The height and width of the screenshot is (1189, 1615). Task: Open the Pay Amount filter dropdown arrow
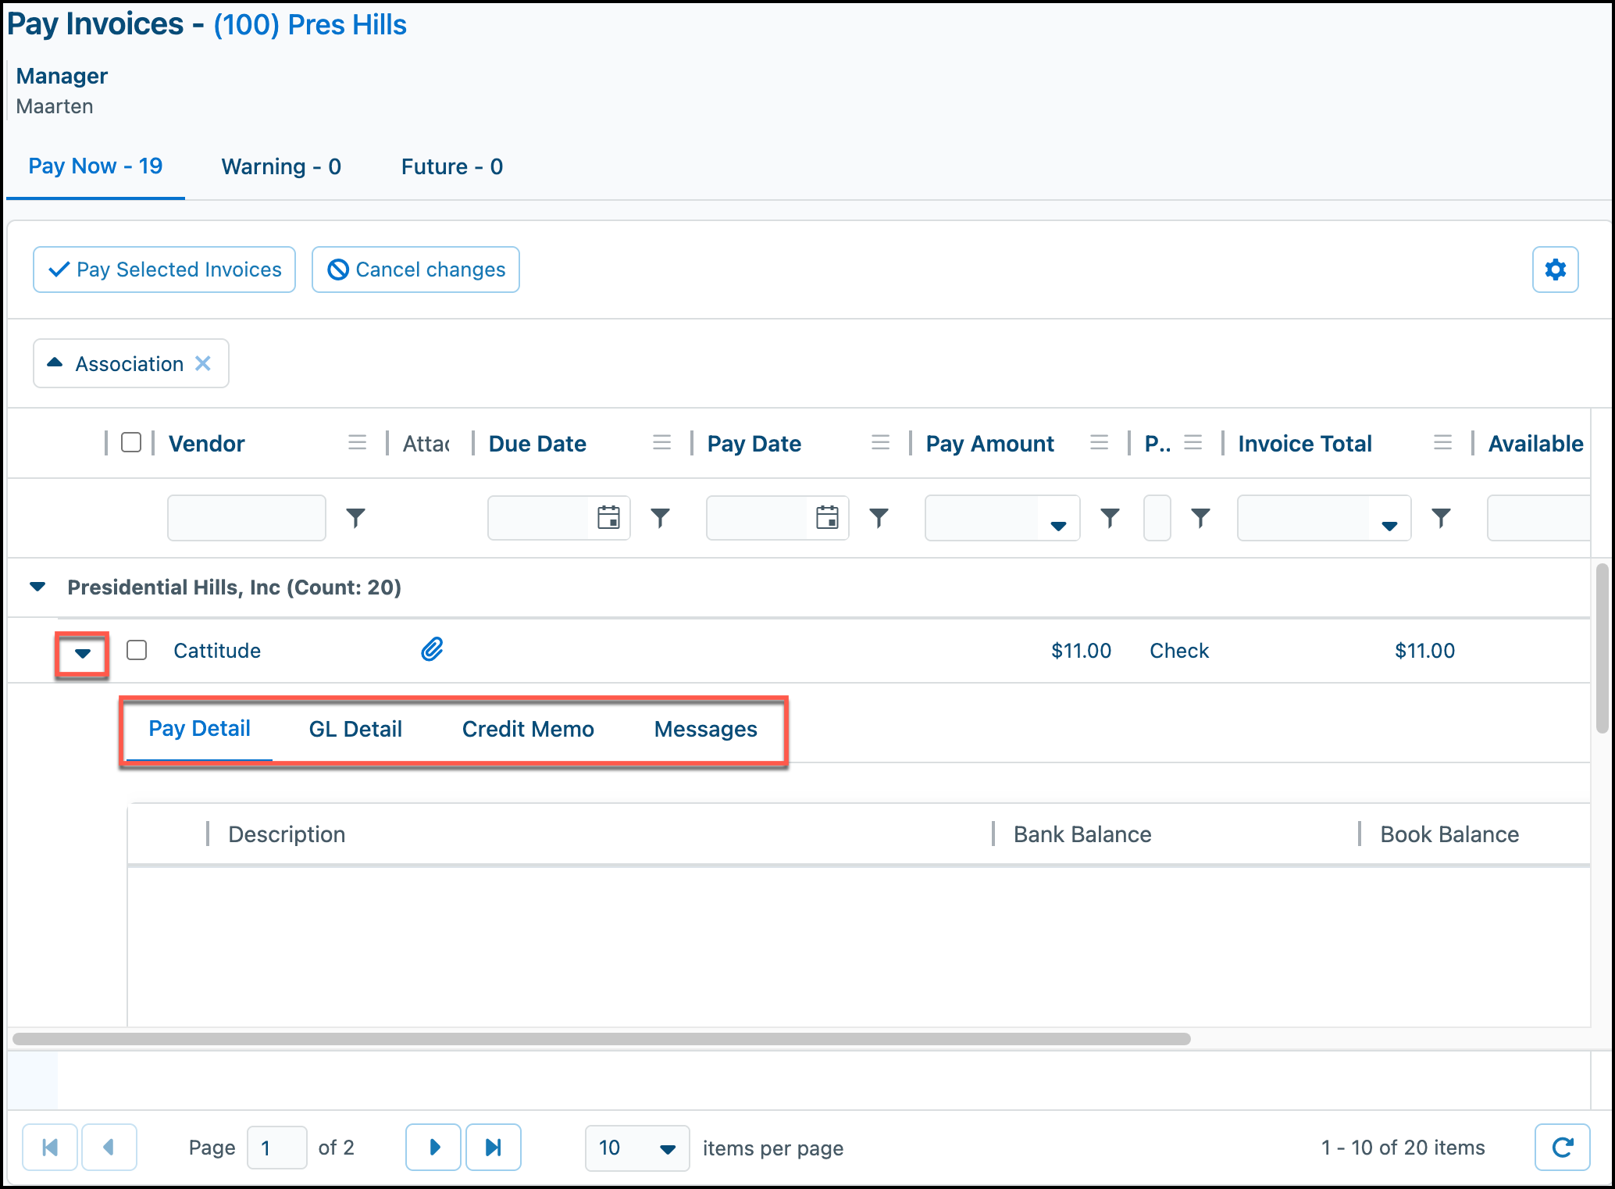click(1058, 525)
